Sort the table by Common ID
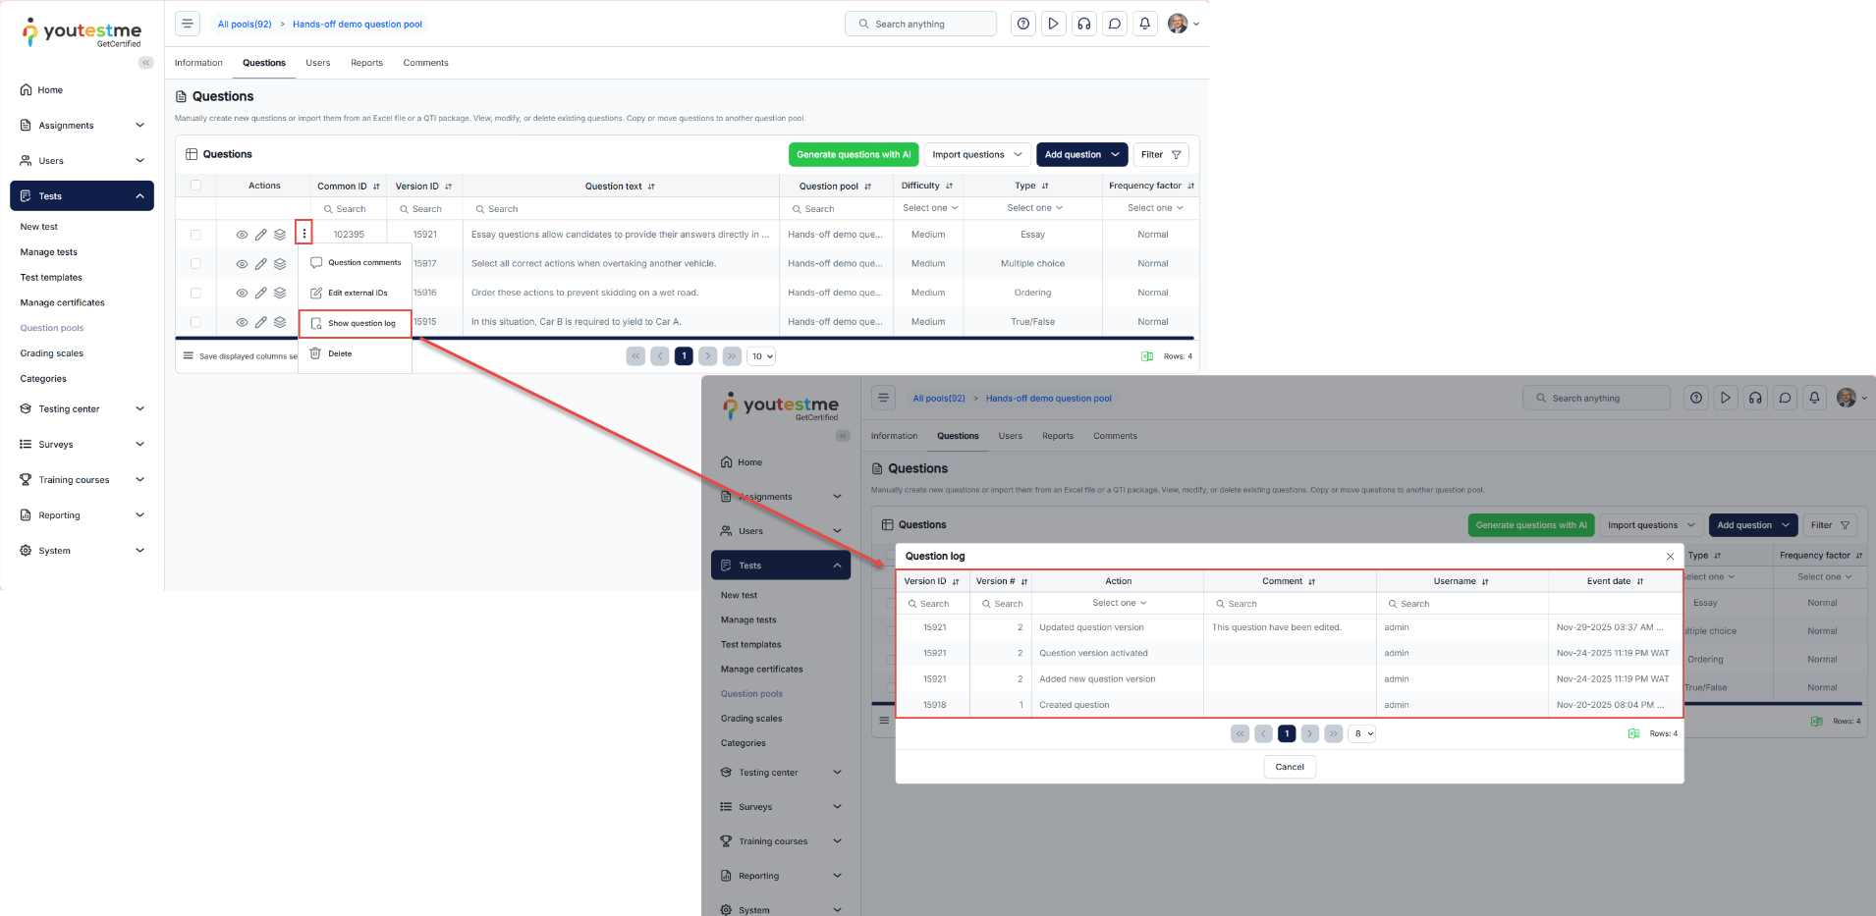Viewport: 1876px width, 916px height. click(376, 187)
